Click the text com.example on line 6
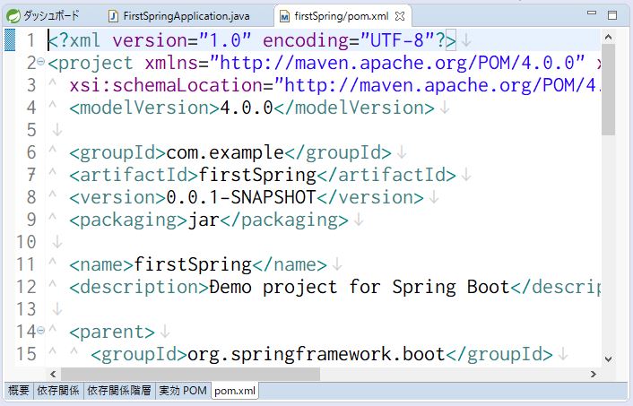633x406 pixels. pos(225,152)
